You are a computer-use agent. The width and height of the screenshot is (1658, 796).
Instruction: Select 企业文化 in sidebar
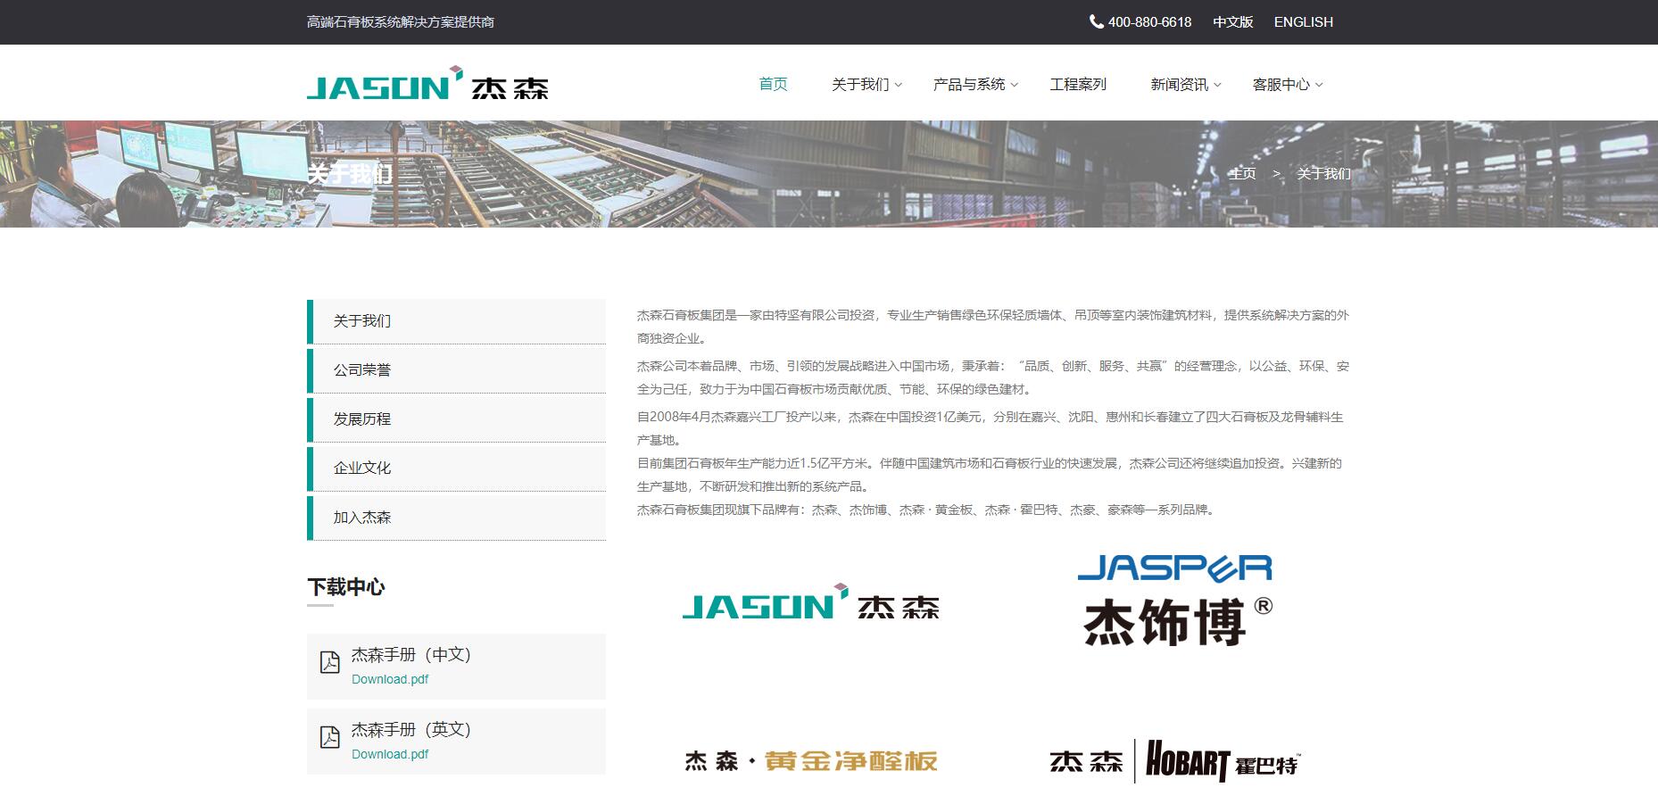click(x=456, y=468)
